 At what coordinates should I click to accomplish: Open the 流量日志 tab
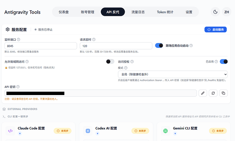pos(138,12)
